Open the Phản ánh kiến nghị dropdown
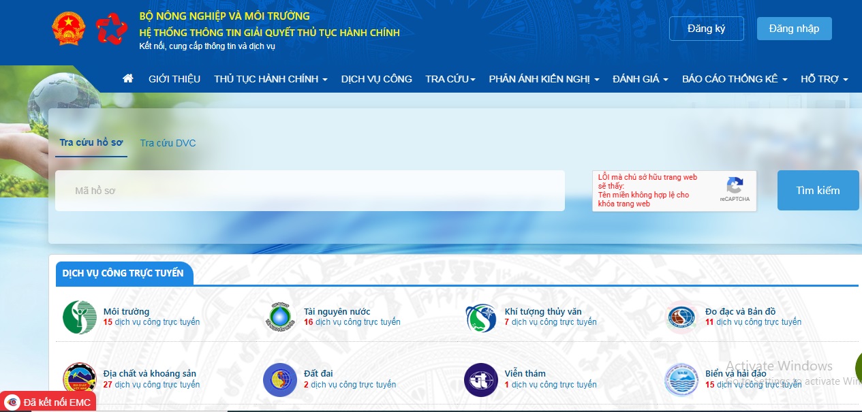This screenshot has width=862, height=412. tap(544, 79)
